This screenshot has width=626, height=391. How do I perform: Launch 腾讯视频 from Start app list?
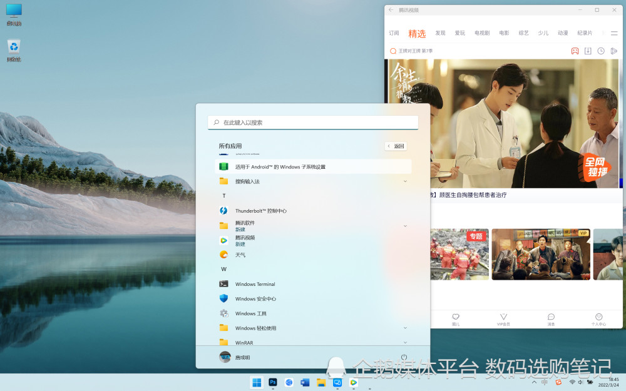click(313, 241)
